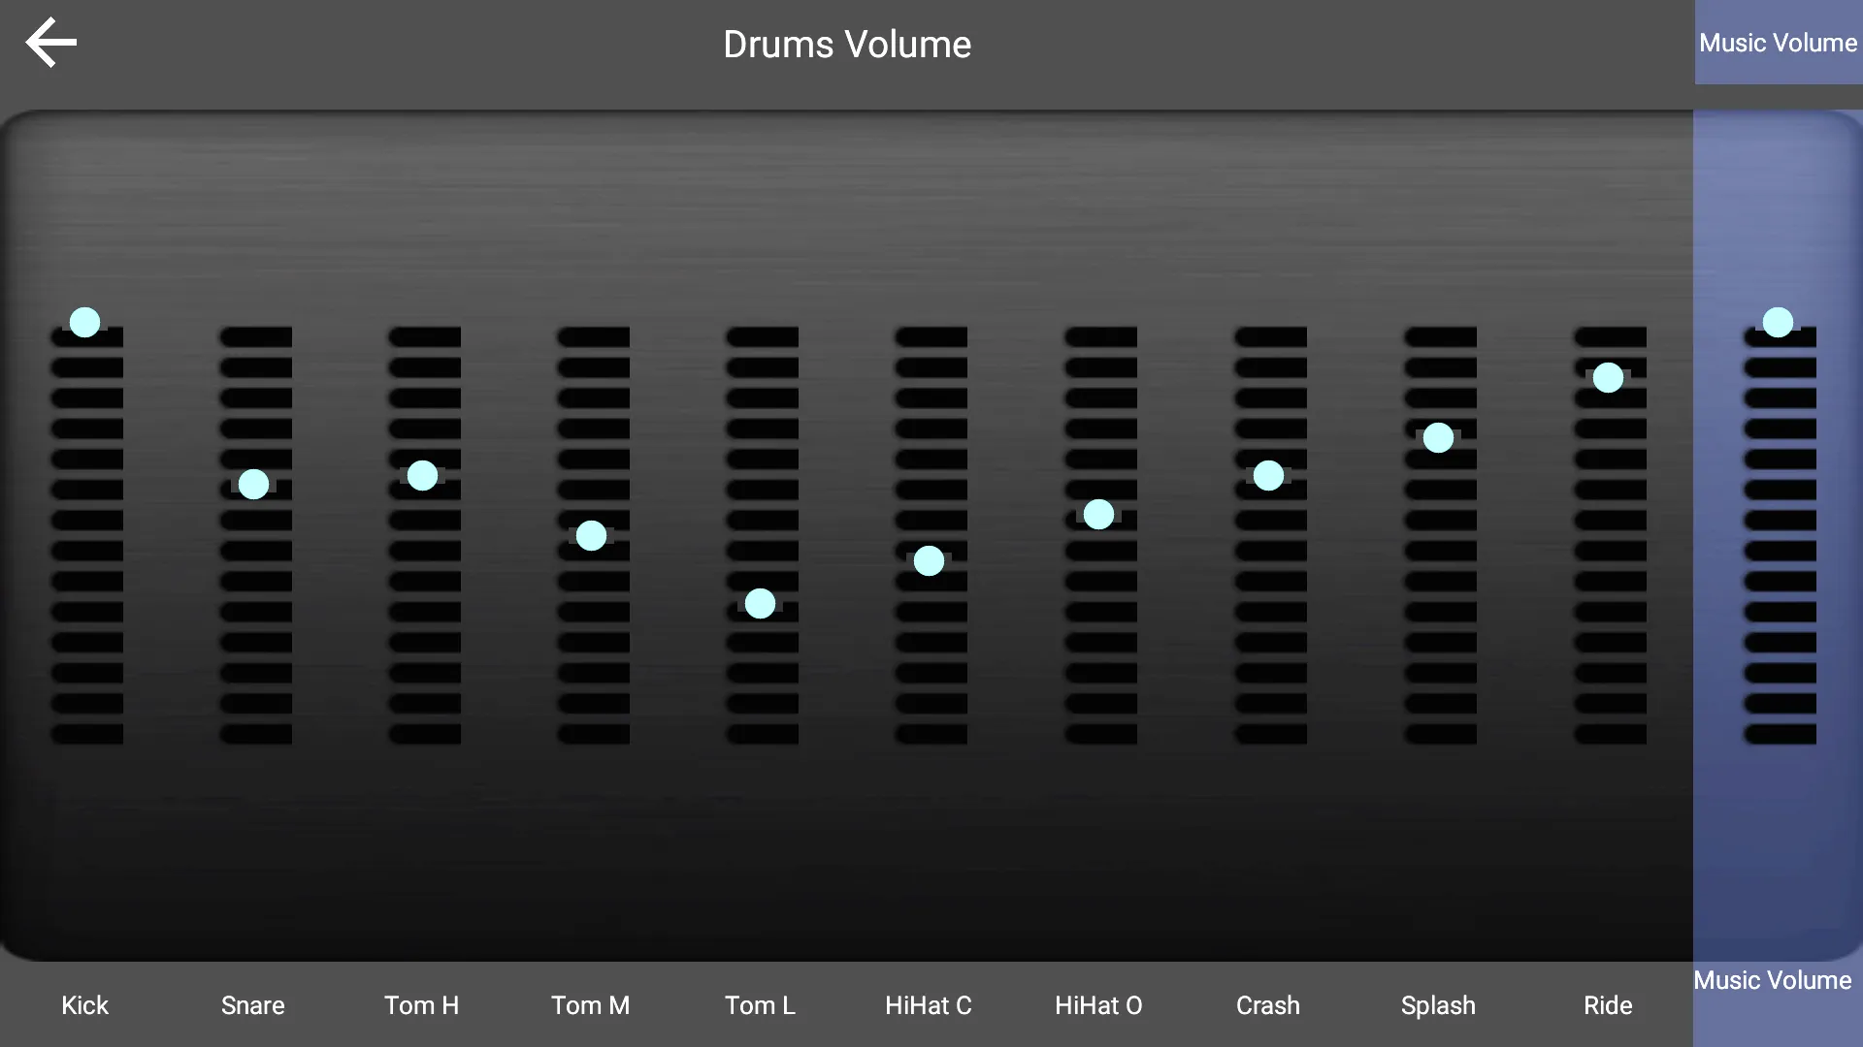
Task: Adjust the Tom H volume slider position
Action: (x=422, y=476)
